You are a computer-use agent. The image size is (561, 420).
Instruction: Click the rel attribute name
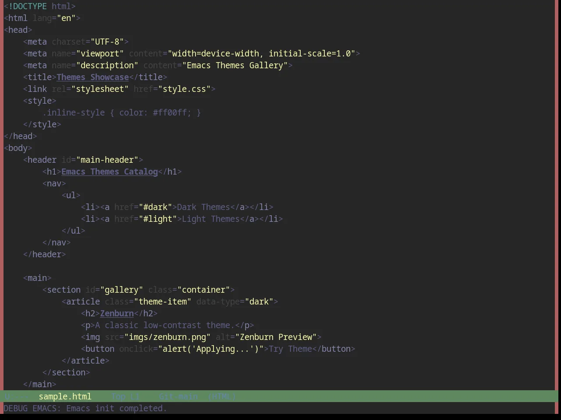(x=59, y=89)
